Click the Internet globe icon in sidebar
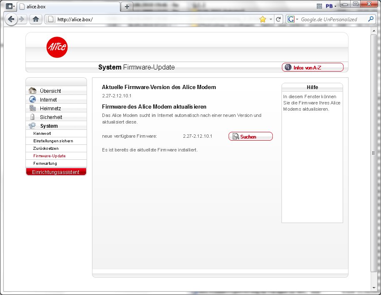 click(32, 99)
